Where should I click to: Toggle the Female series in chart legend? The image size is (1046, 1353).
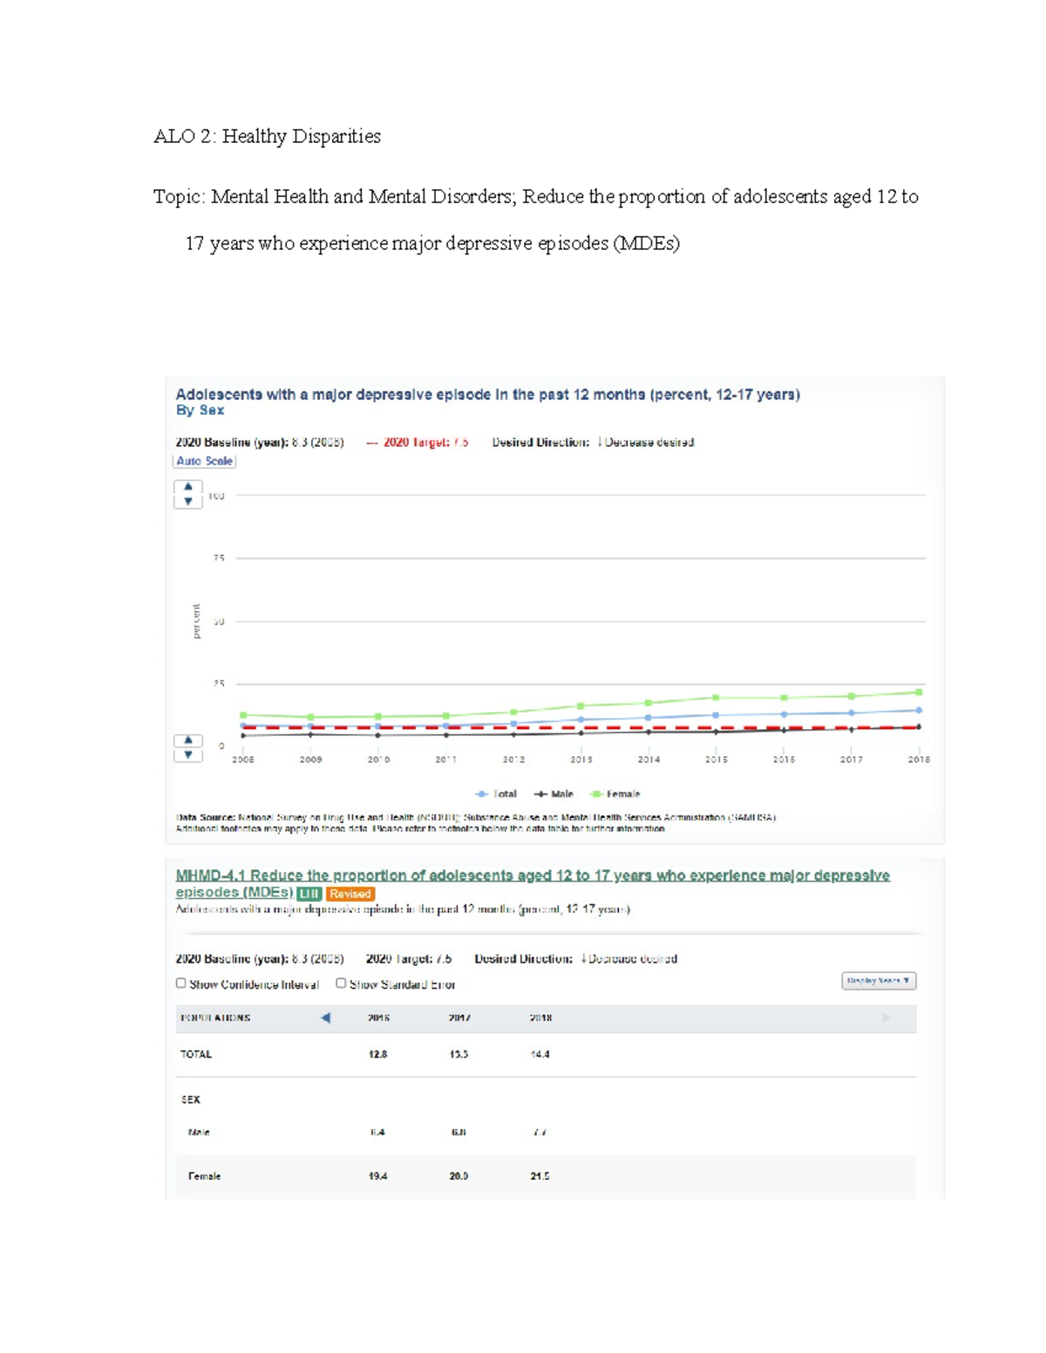click(x=615, y=794)
